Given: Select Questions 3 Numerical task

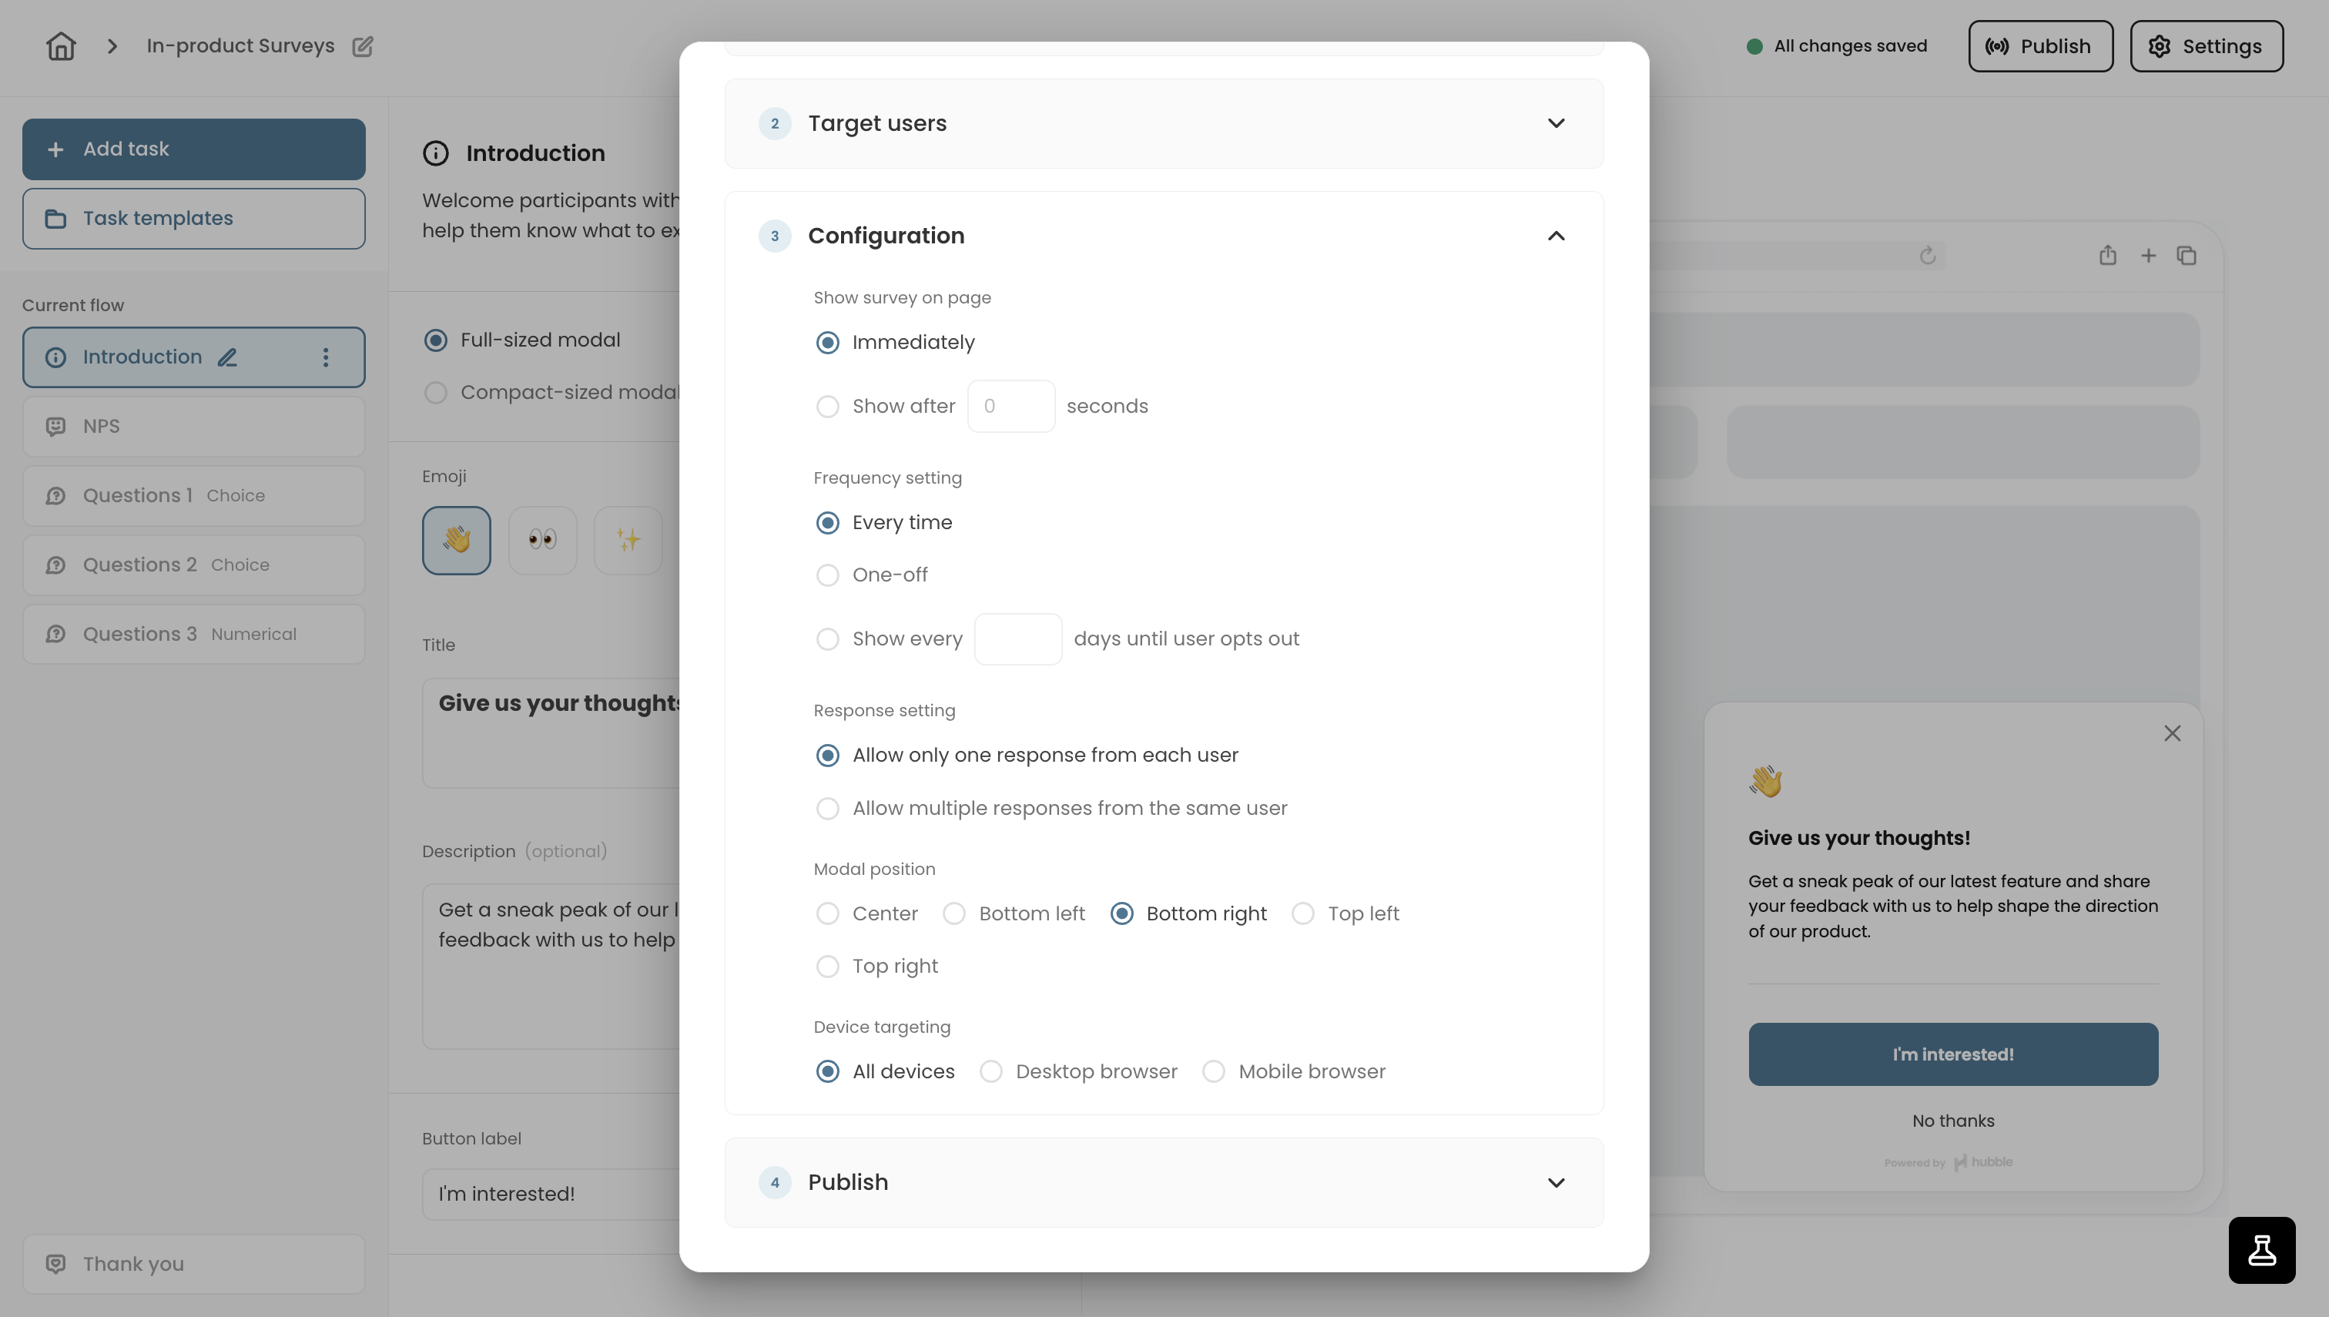Looking at the screenshot, I should point(193,634).
